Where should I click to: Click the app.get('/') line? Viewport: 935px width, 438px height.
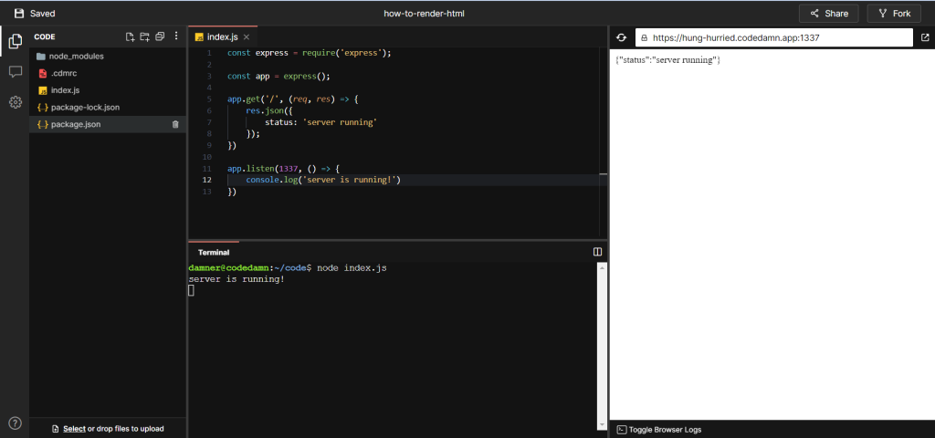(x=292, y=99)
